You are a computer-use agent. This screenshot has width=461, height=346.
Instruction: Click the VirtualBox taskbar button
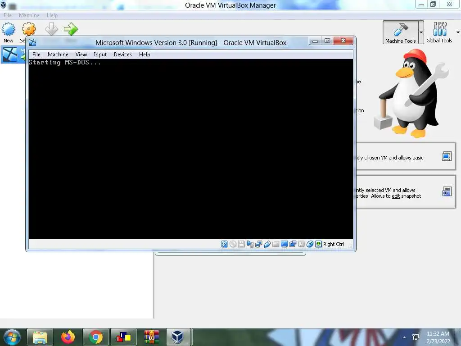coord(178,337)
